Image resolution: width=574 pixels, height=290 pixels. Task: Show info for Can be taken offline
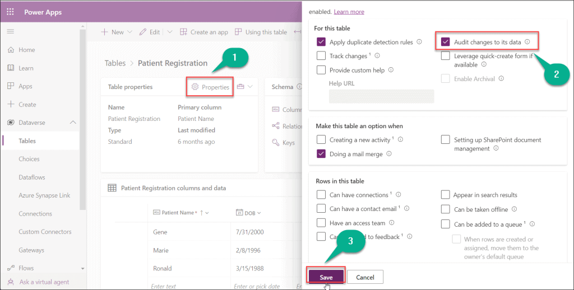[514, 209]
